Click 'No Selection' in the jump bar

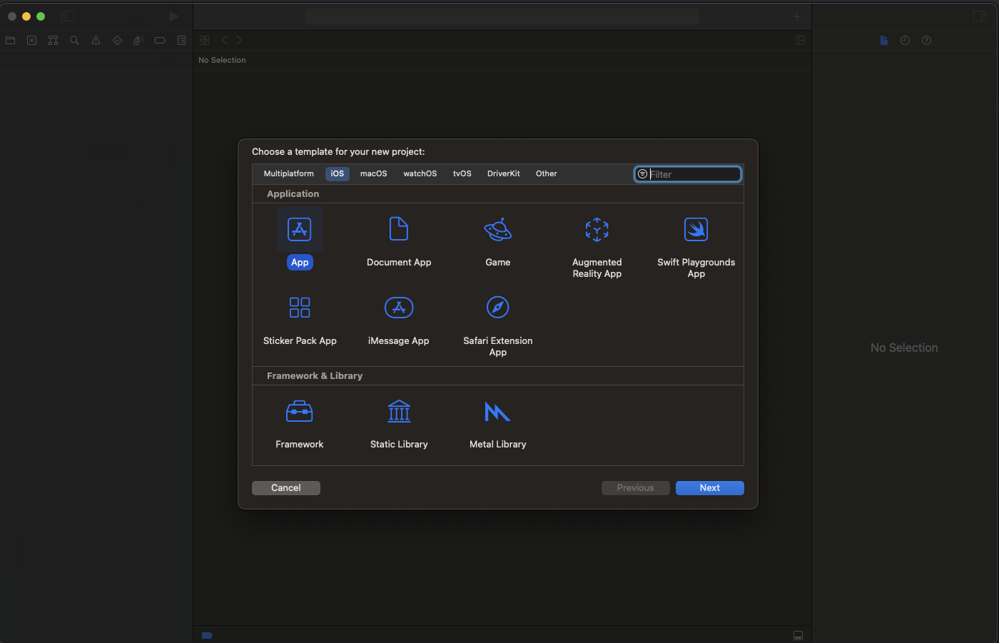click(x=222, y=60)
